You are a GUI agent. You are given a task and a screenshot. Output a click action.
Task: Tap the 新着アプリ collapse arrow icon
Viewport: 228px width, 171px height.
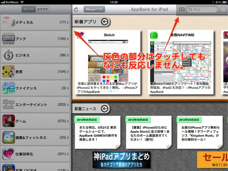coord(104,22)
